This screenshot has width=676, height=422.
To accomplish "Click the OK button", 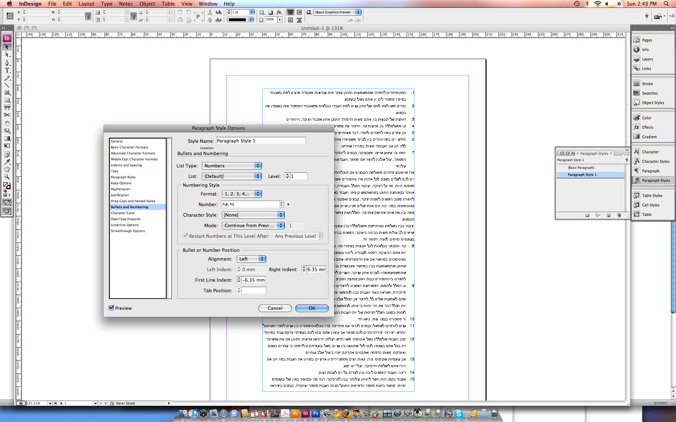I will (312, 308).
